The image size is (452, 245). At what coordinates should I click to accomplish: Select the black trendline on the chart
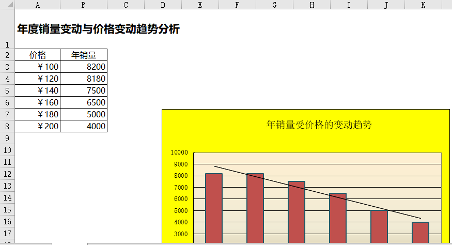[x=317, y=192]
